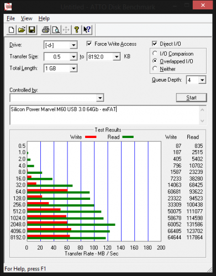Click the write value 23322
Screen dimensions: 216x276
point(174,198)
